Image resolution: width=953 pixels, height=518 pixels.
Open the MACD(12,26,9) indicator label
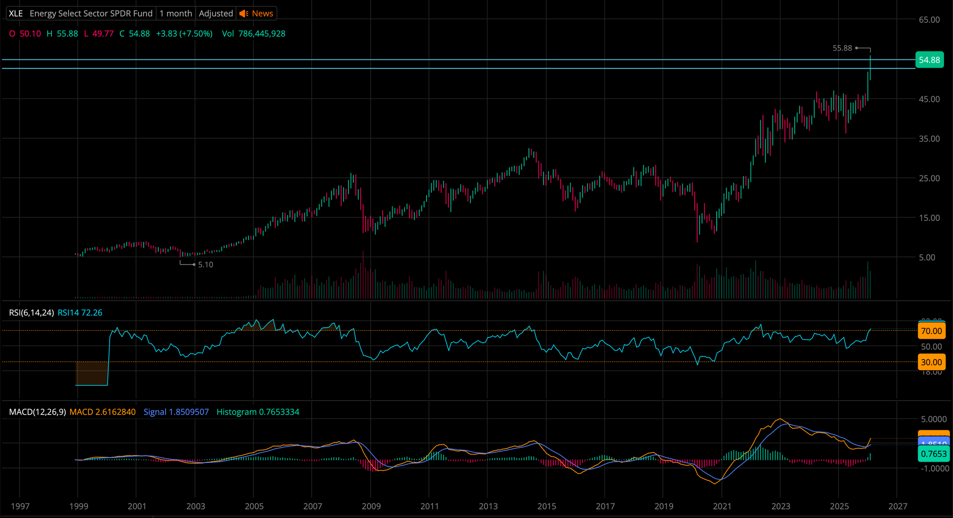click(x=37, y=412)
